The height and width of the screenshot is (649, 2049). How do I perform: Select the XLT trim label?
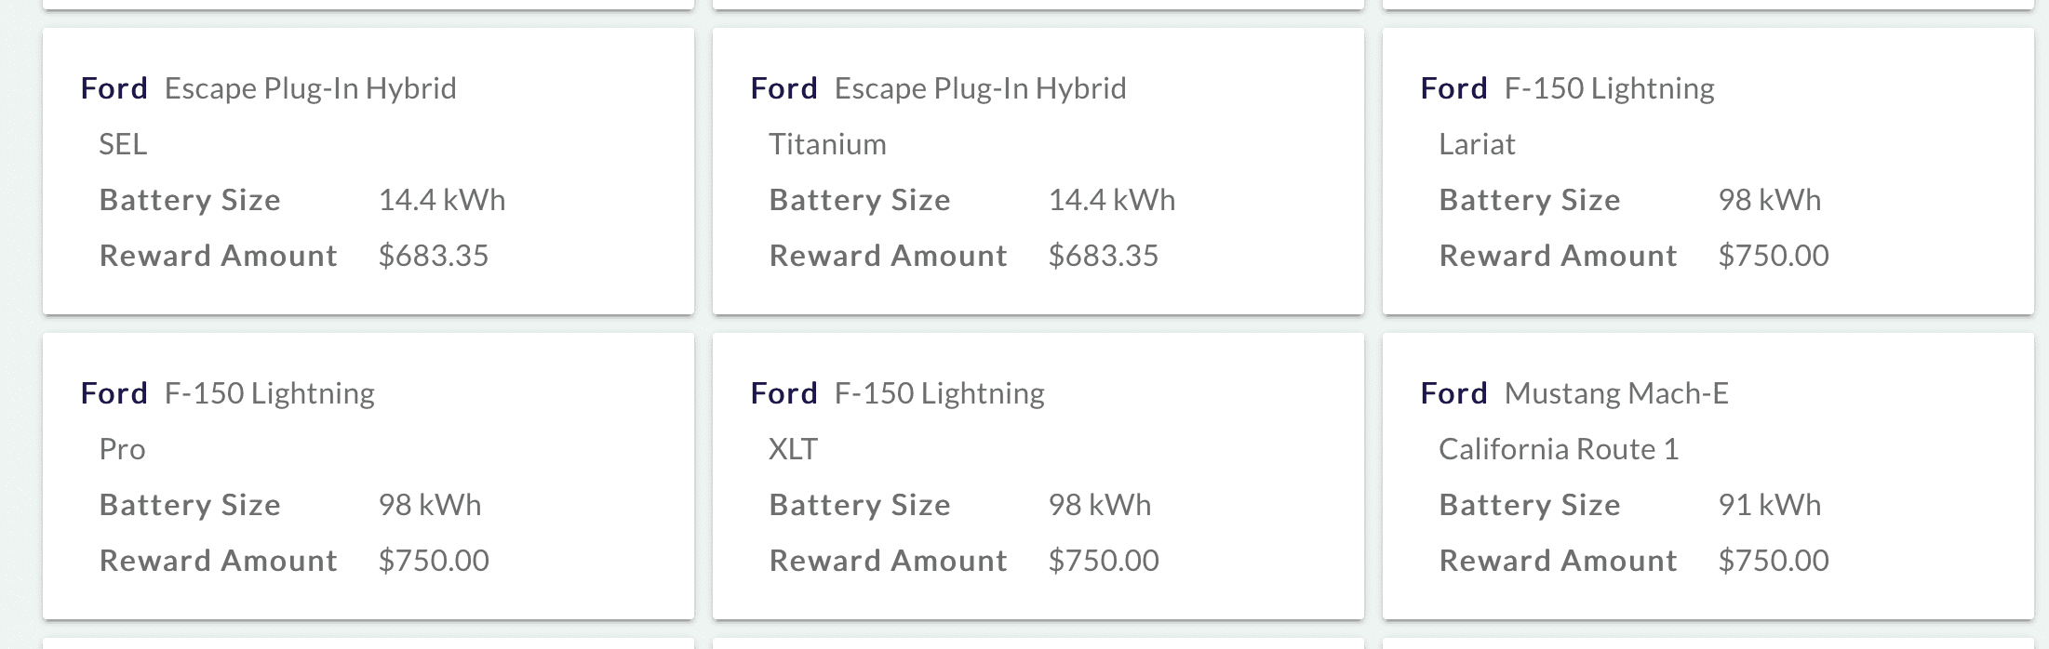pyautogui.click(x=793, y=449)
